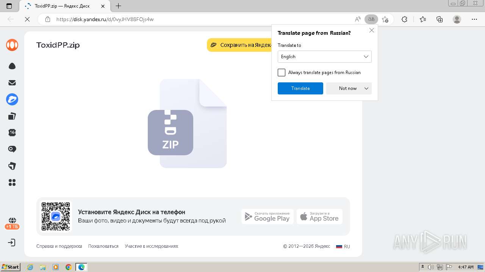Select Microsoft Edge taskbar button
This screenshot has width=485, height=272.
pos(81,267)
